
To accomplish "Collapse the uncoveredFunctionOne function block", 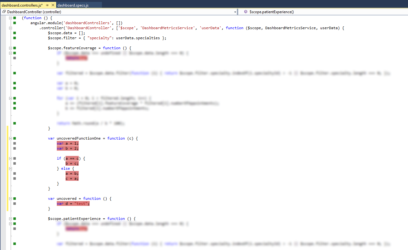I will [x=10, y=138].
